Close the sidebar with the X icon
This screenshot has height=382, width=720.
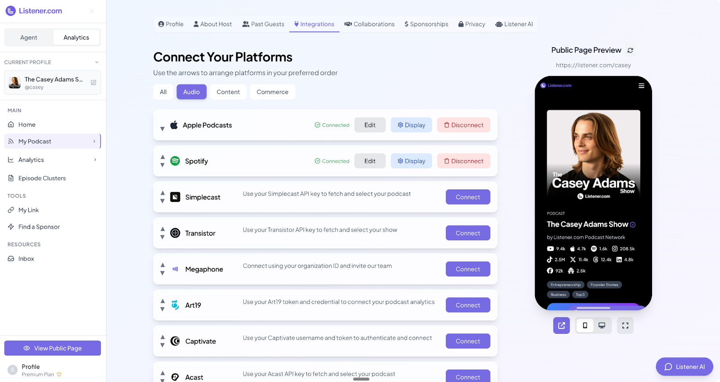[x=92, y=11]
